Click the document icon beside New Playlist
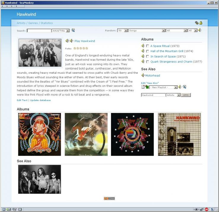The width and height of the screenshot is (219, 212). [x=143, y=87]
